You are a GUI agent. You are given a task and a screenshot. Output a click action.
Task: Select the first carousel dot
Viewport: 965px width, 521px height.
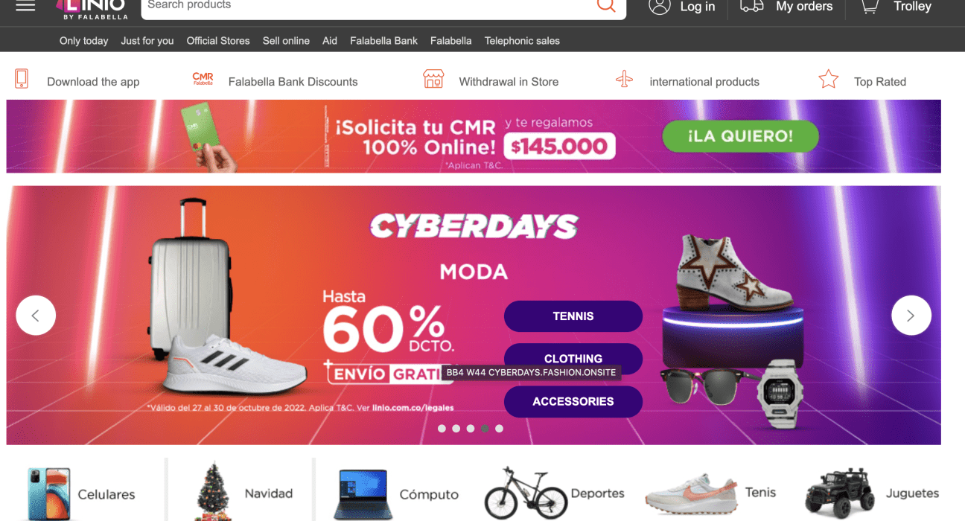[x=442, y=429]
